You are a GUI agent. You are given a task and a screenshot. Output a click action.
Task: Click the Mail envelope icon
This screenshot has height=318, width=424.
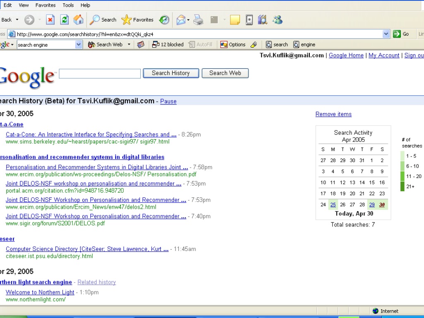click(x=181, y=20)
